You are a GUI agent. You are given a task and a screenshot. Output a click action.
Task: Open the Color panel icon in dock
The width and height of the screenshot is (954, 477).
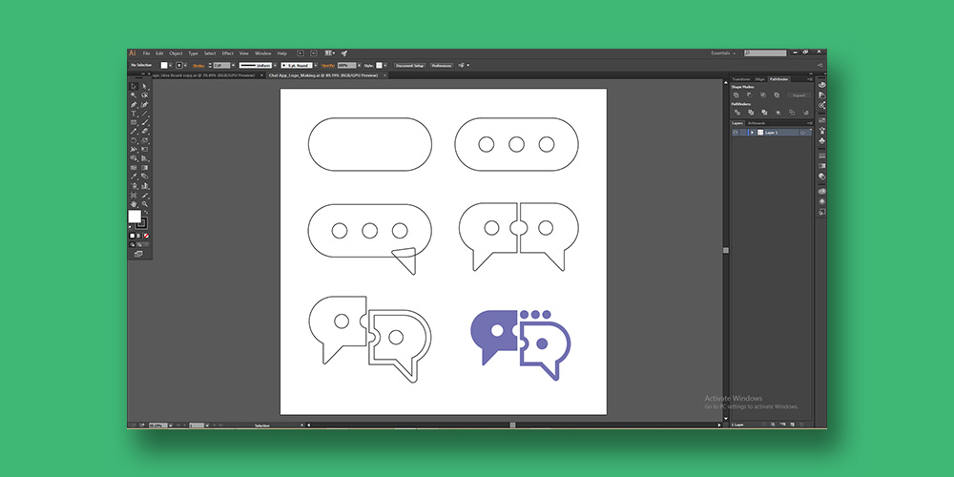(x=822, y=85)
